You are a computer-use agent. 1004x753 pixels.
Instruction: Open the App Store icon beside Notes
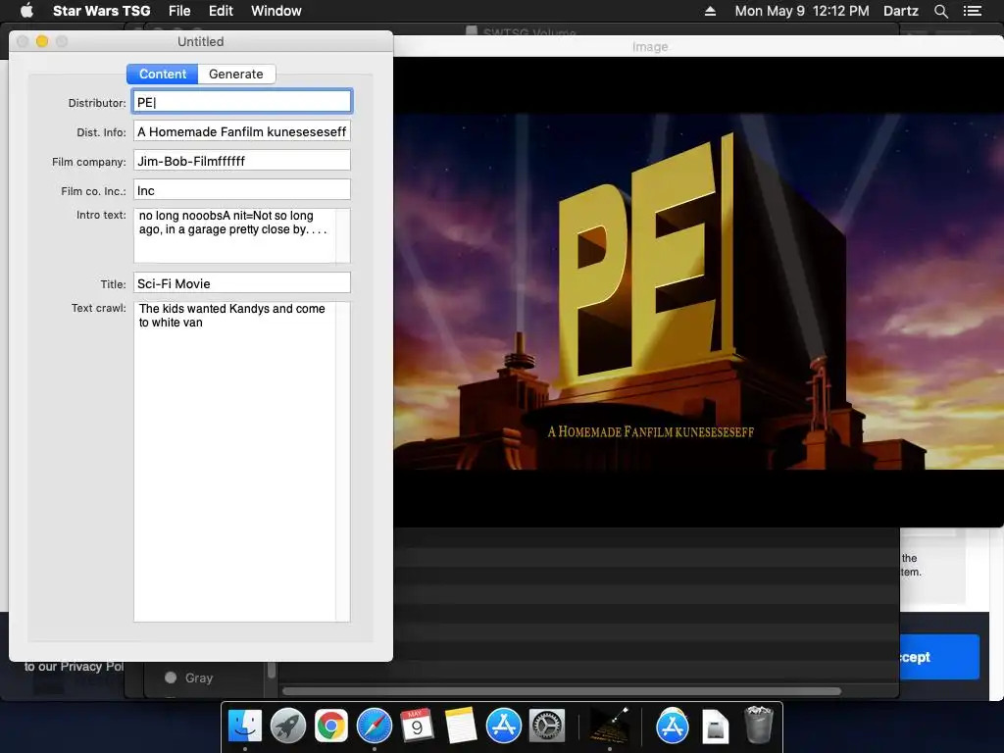pos(503,727)
